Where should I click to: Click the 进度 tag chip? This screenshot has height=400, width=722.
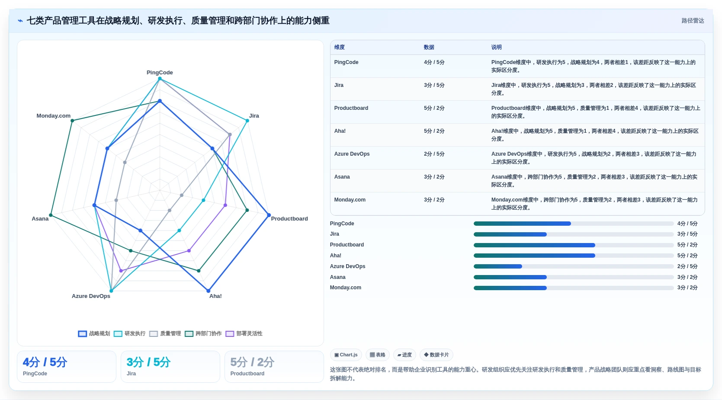(x=404, y=355)
